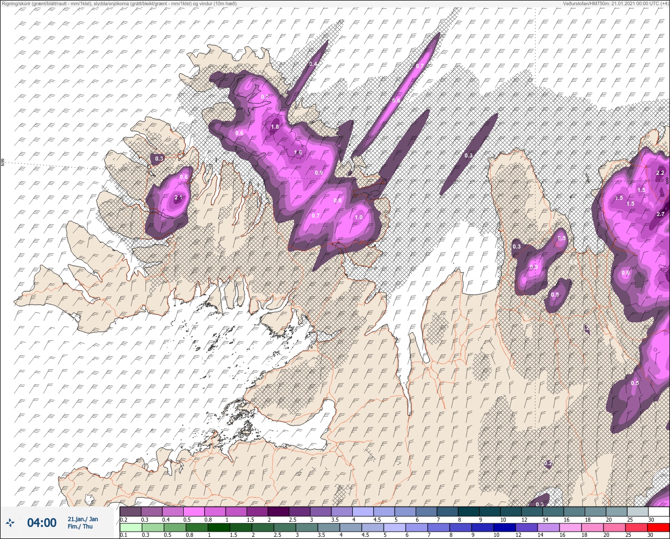Screen dimensions: 670x539
Task: Click the legend label 4.5 in top row
Action: (376, 520)
